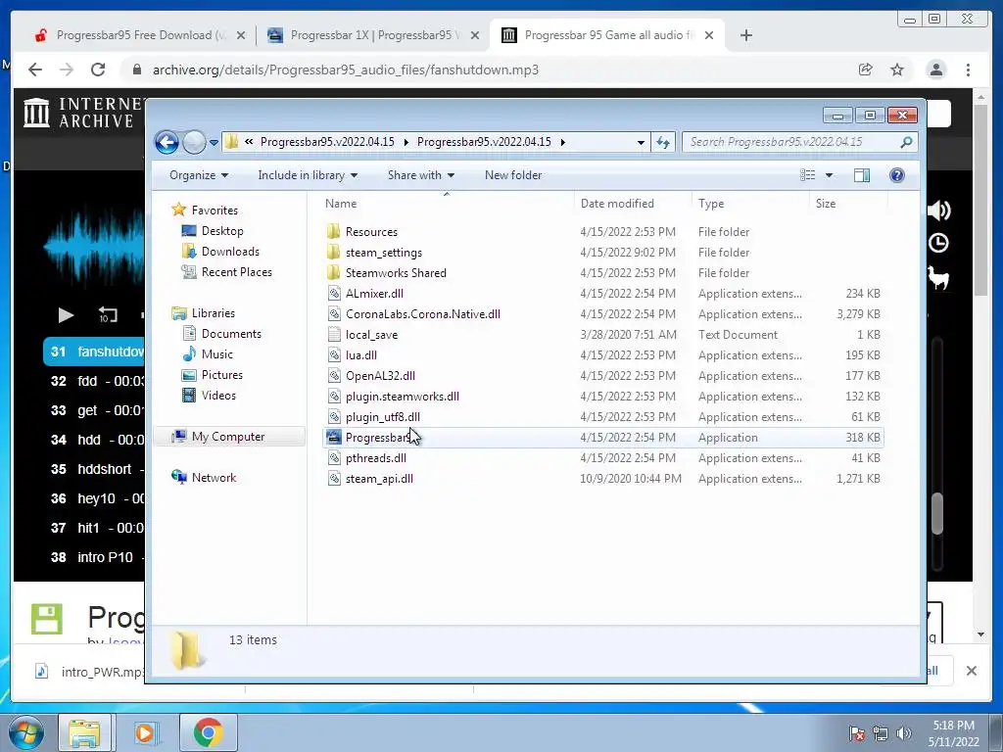Share this page icon in address bar
The width and height of the screenshot is (1003, 752).
point(865,70)
